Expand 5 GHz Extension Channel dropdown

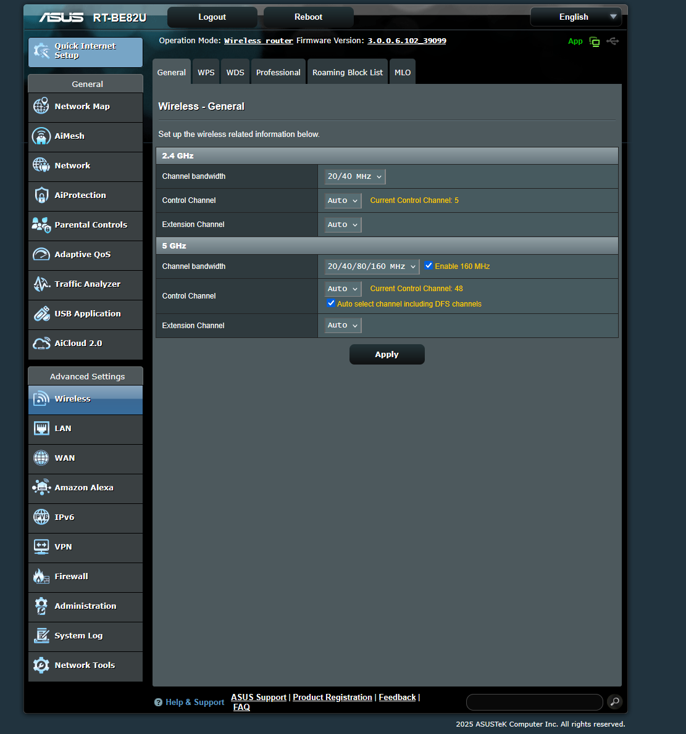tap(343, 325)
